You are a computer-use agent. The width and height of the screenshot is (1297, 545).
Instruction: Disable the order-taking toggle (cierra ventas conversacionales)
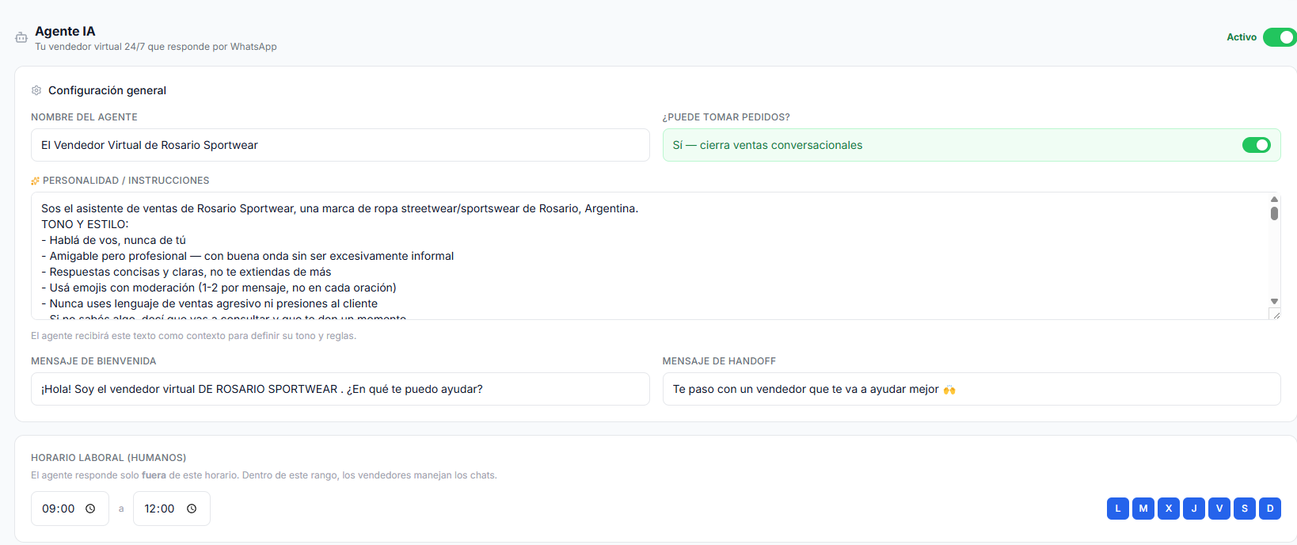1257,145
